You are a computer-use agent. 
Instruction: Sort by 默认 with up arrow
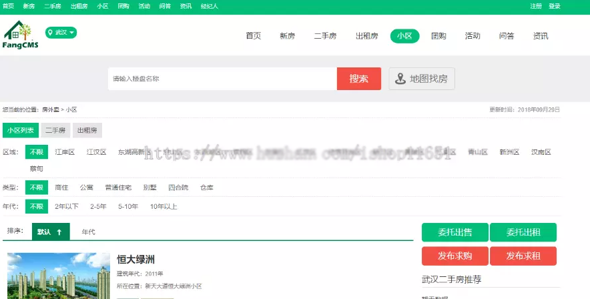(x=51, y=232)
